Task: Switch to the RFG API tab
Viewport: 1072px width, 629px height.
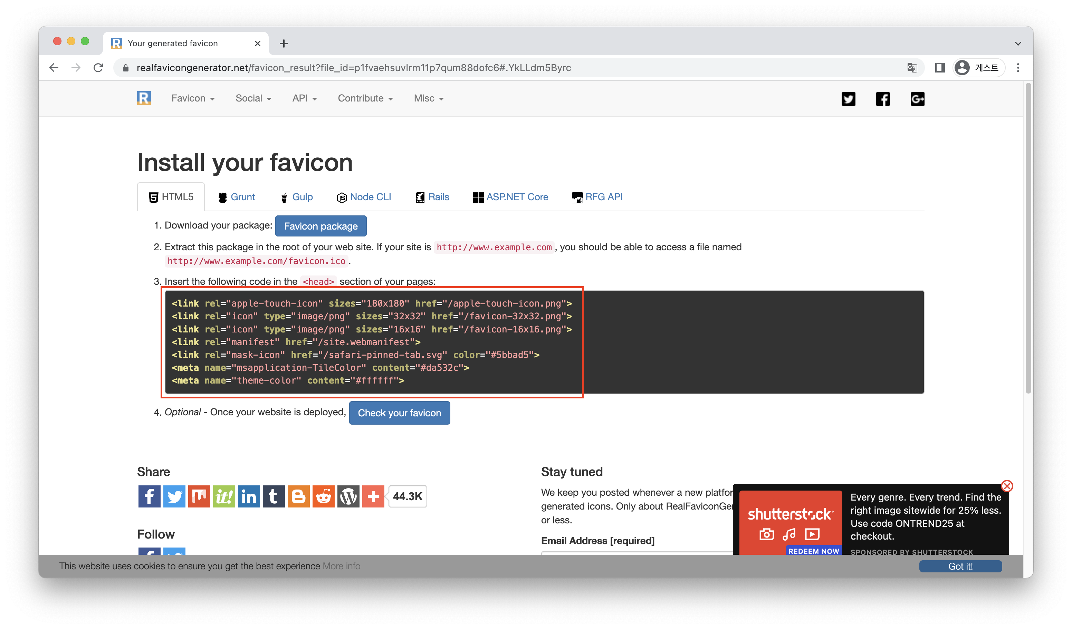Action: click(596, 197)
